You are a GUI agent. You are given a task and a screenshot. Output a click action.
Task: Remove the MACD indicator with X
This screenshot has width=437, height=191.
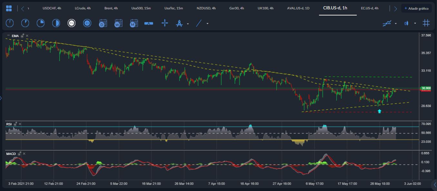pyautogui.click(x=24, y=154)
